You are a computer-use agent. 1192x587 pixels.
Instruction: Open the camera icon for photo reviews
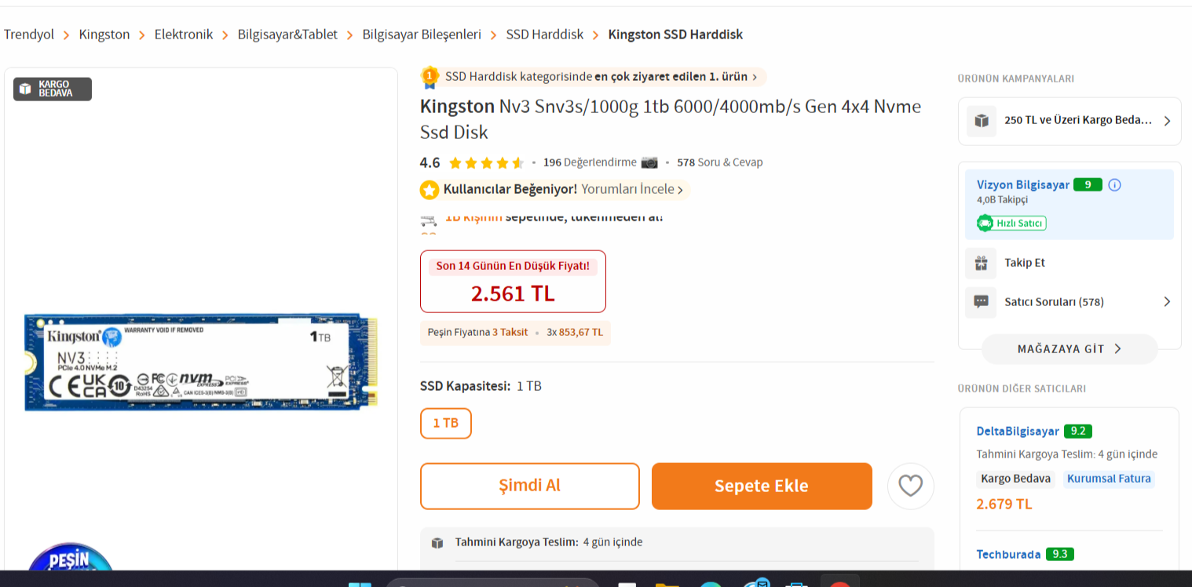(x=649, y=162)
